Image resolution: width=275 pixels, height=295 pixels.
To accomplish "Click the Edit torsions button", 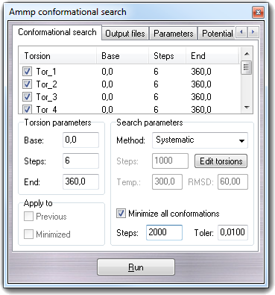I will coord(221,161).
